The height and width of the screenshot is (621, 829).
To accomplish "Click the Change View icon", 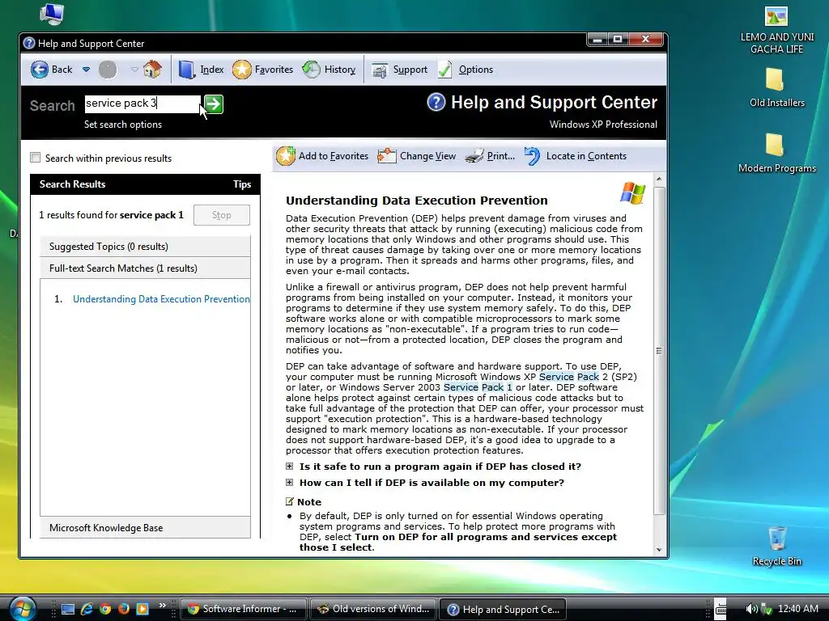I will click(387, 156).
